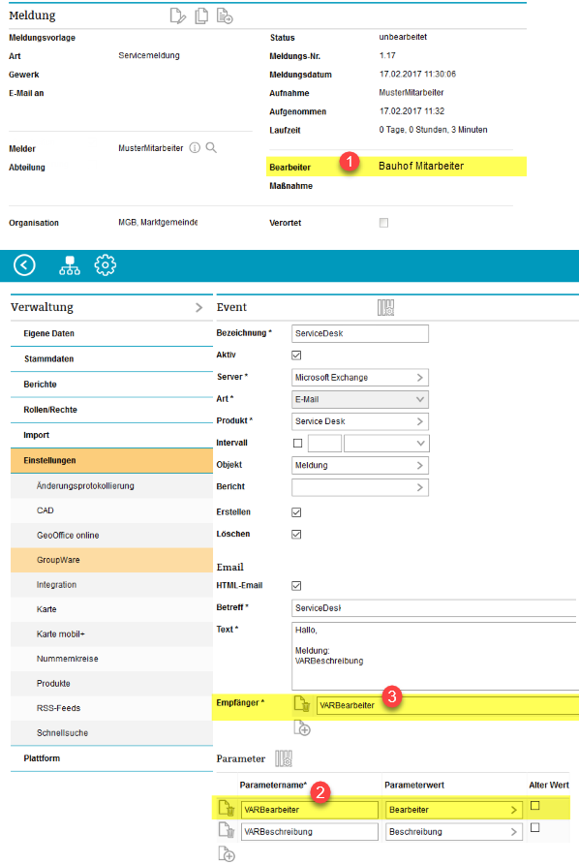
Task: Add a new recipient below Empfänger
Action: [302, 727]
